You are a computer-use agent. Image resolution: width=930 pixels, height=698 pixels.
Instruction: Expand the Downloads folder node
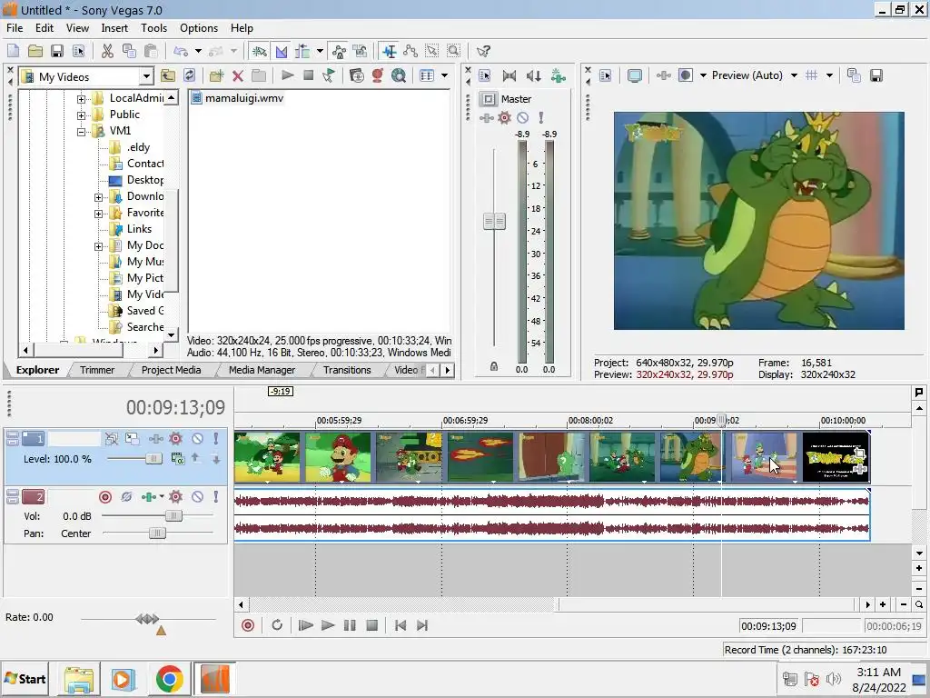pyautogui.click(x=98, y=197)
